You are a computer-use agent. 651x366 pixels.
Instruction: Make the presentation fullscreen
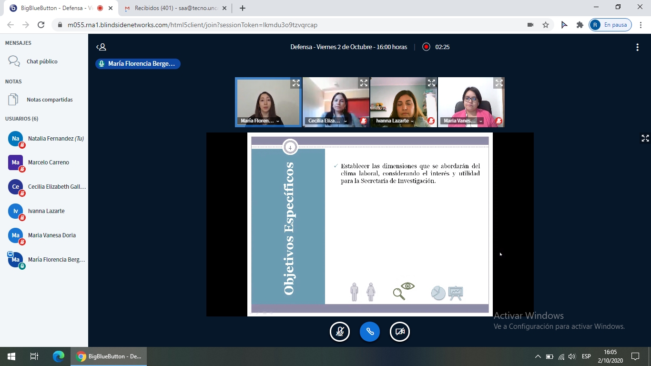pos(645,138)
